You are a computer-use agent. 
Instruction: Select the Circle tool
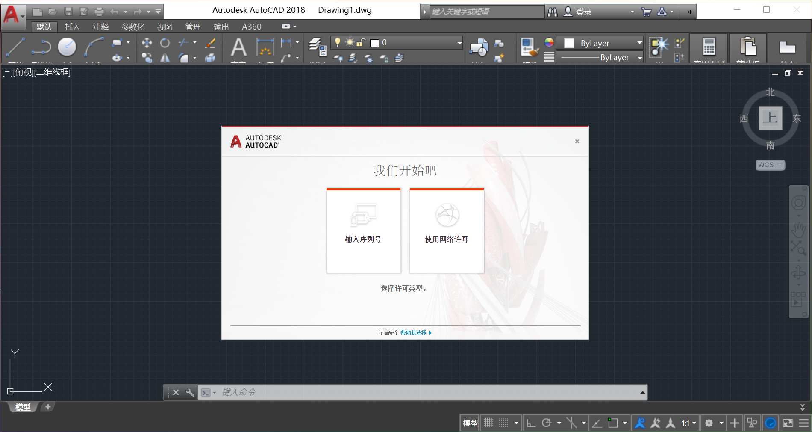point(67,47)
